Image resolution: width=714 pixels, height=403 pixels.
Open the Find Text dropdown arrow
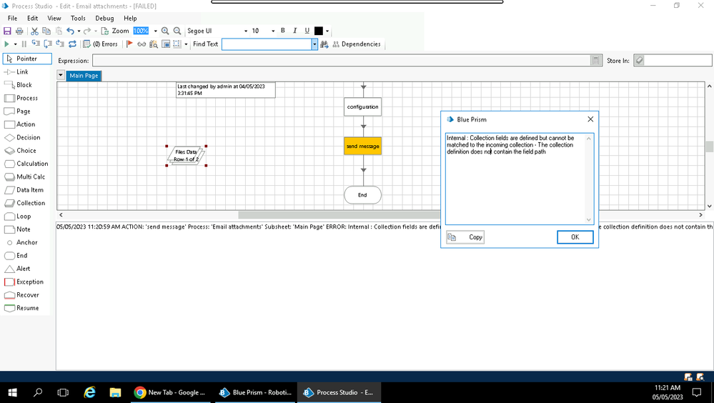[x=314, y=44]
